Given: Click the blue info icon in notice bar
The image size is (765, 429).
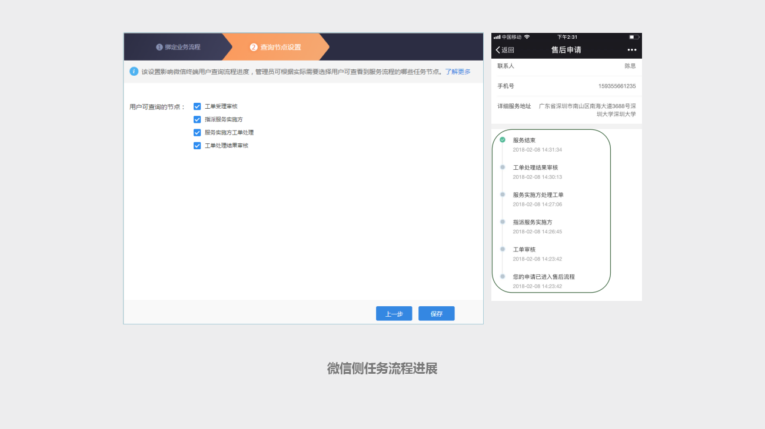Looking at the screenshot, I should [134, 71].
